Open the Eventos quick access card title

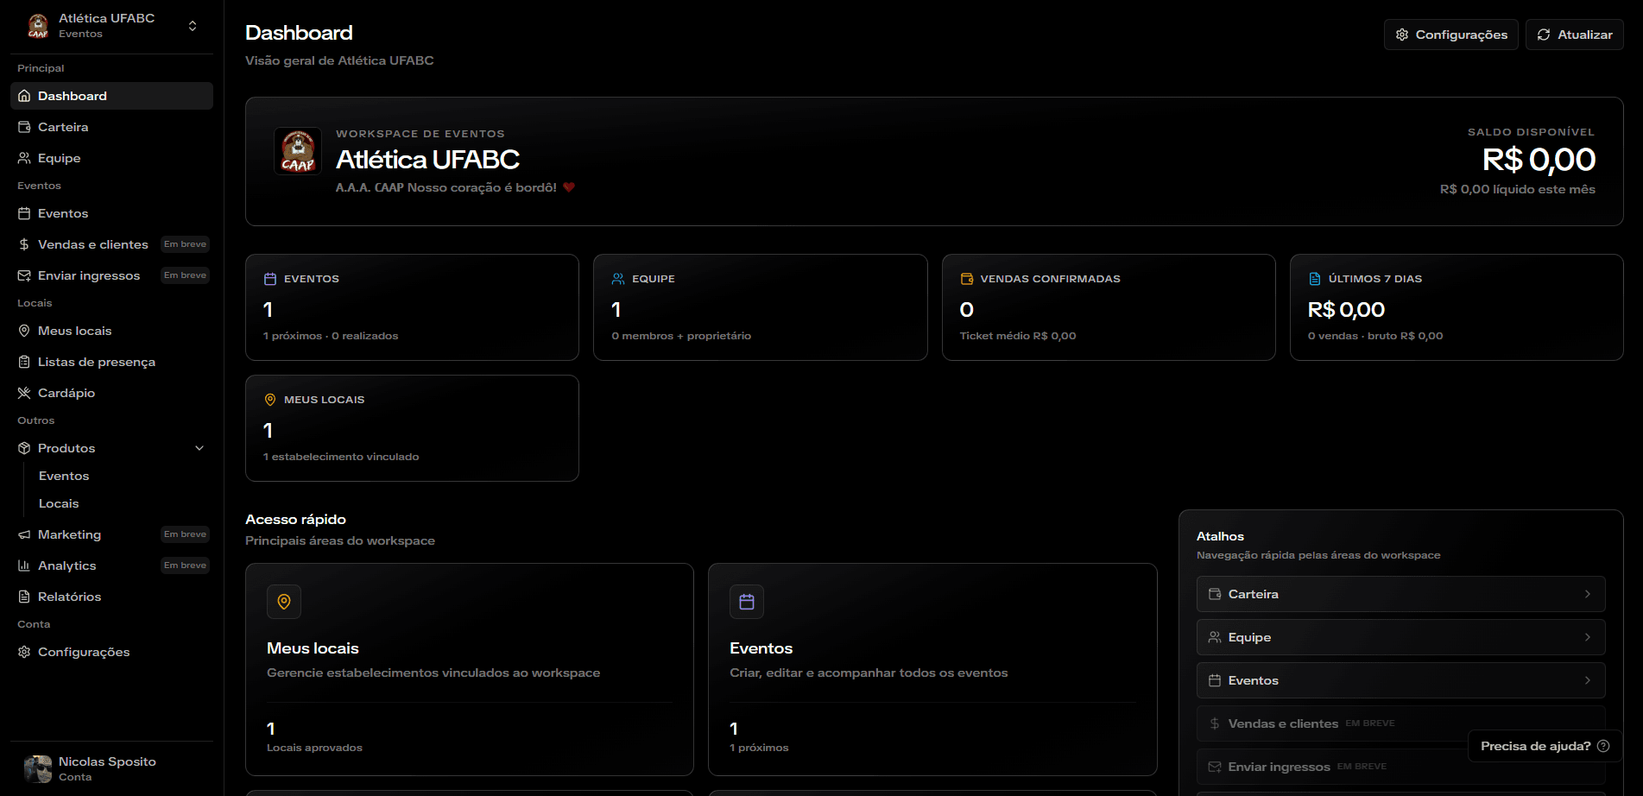761,648
